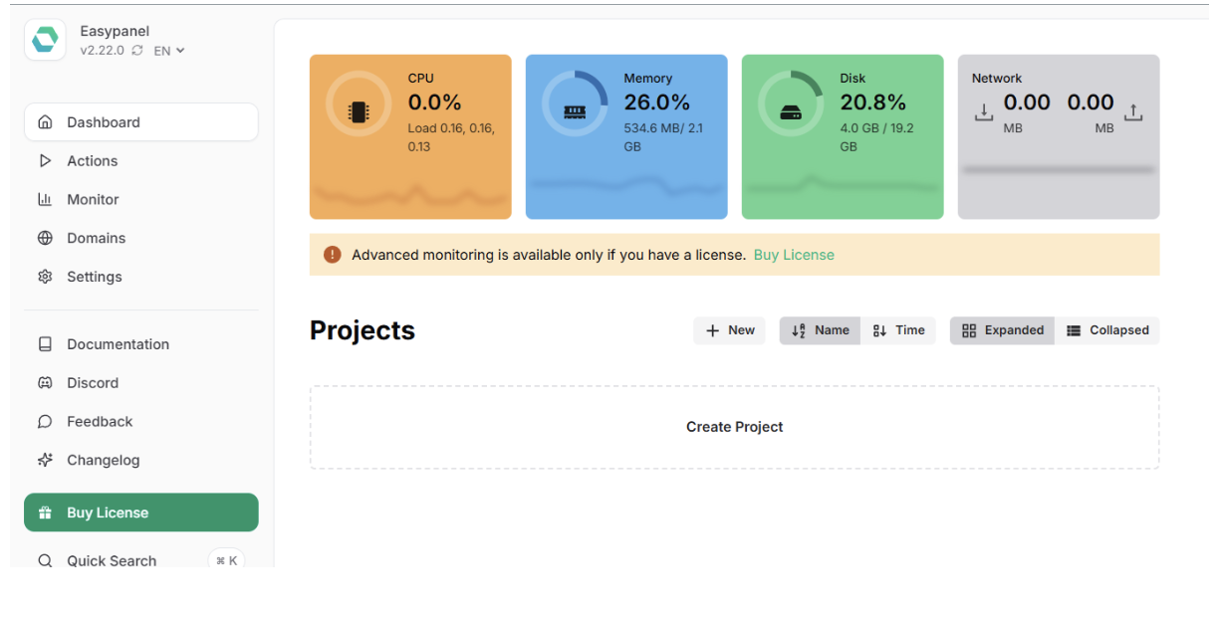Click the 4.0 GB / 19.2 GB text

[x=876, y=137]
